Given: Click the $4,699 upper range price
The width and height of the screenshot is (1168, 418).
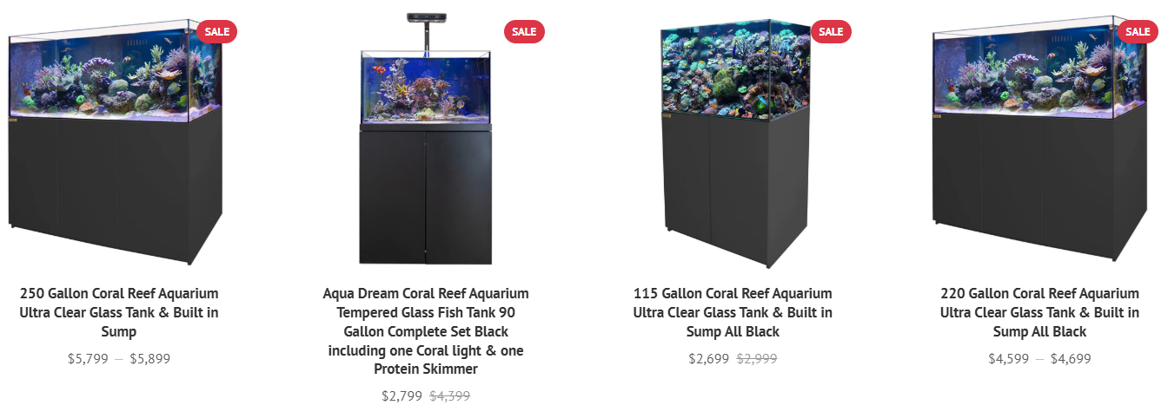Looking at the screenshot, I should 1071,358.
